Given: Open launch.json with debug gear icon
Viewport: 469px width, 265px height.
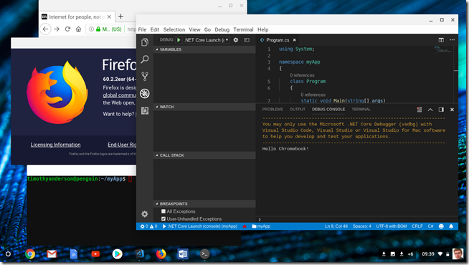Looking at the screenshot, I should coord(236,40).
